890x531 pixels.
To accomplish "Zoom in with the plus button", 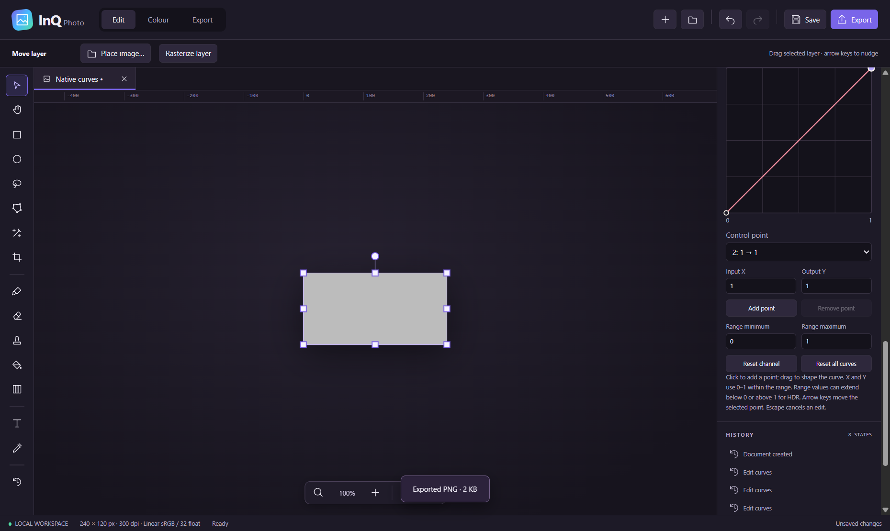I will pyautogui.click(x=375, y=493).
